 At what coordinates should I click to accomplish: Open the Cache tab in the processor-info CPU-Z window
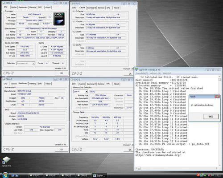(14, 7)
